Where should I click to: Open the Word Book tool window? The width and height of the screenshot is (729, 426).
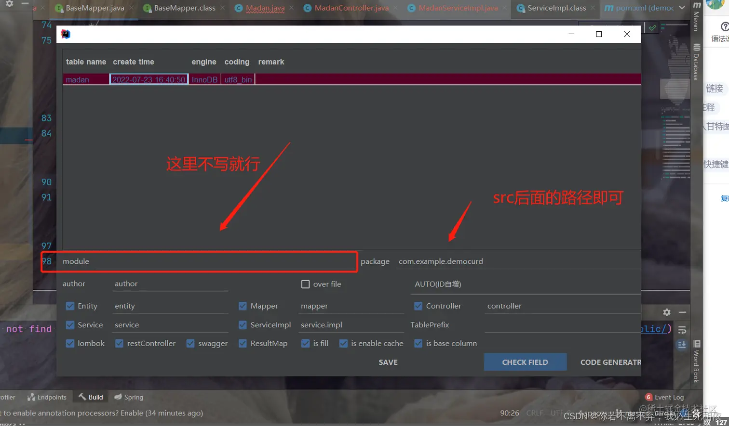pos(696,362)
